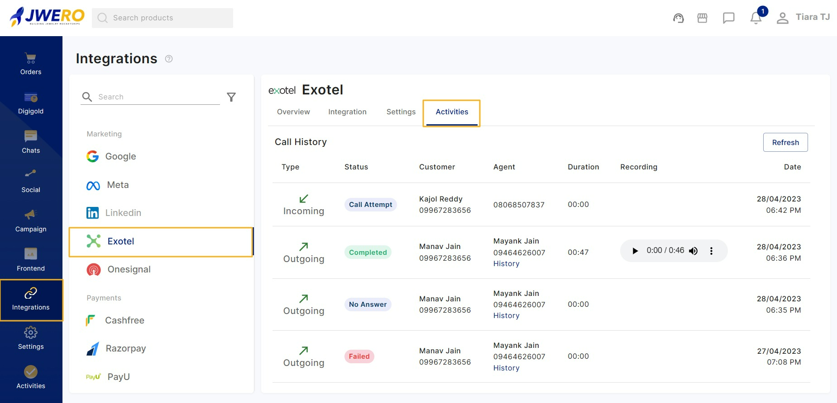The image size is (837, 403).
Task: Open the integrations filter funnel
Action: click(231, 97)
